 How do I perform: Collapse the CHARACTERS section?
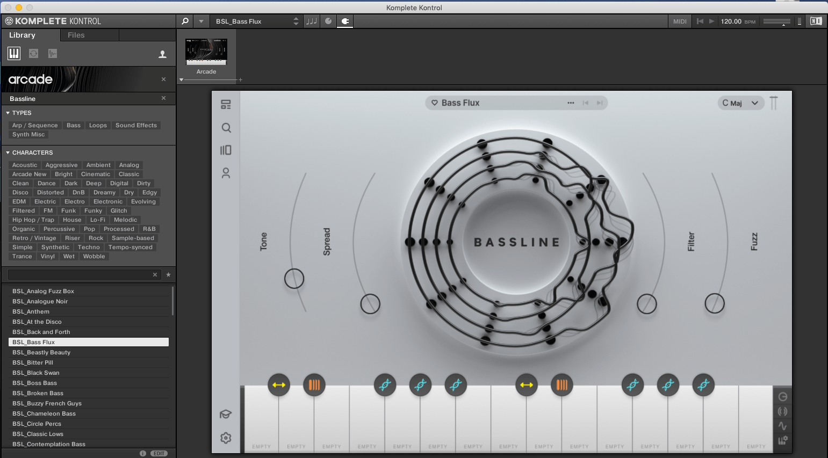click(8, 152)
